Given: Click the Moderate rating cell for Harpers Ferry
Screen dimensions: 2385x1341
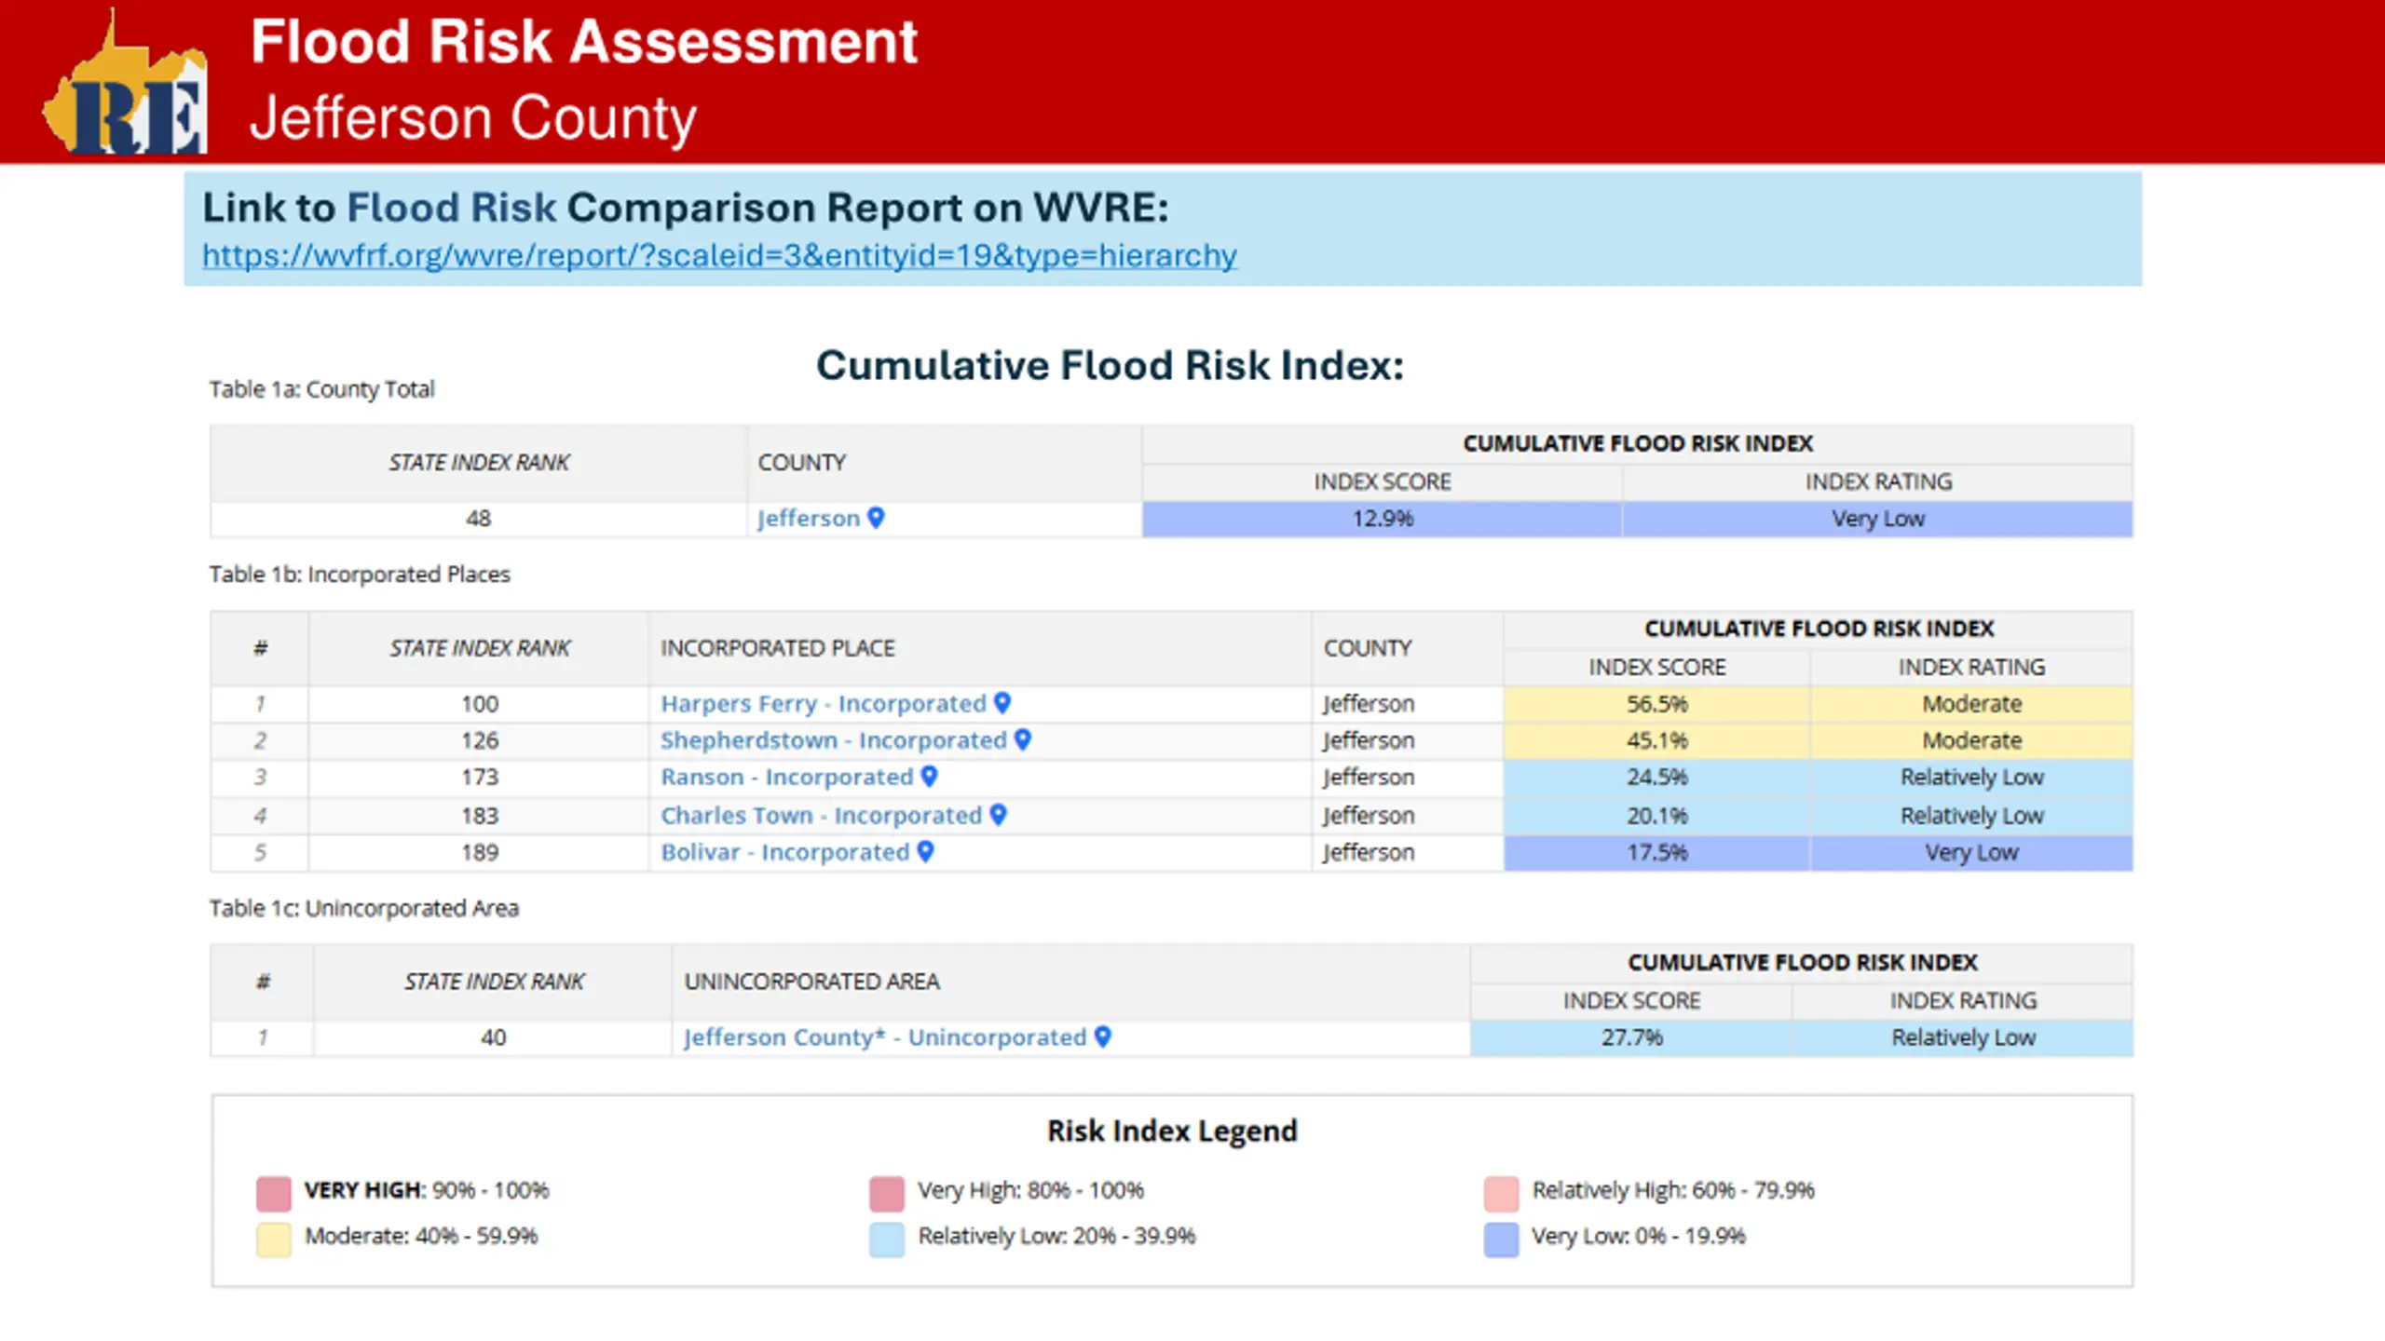Looking at the screenshot, I should pos(1971,704).
